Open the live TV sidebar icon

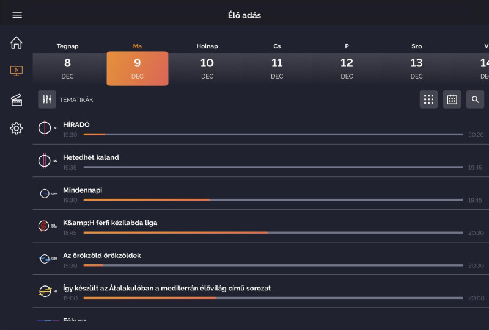point(17,71)
